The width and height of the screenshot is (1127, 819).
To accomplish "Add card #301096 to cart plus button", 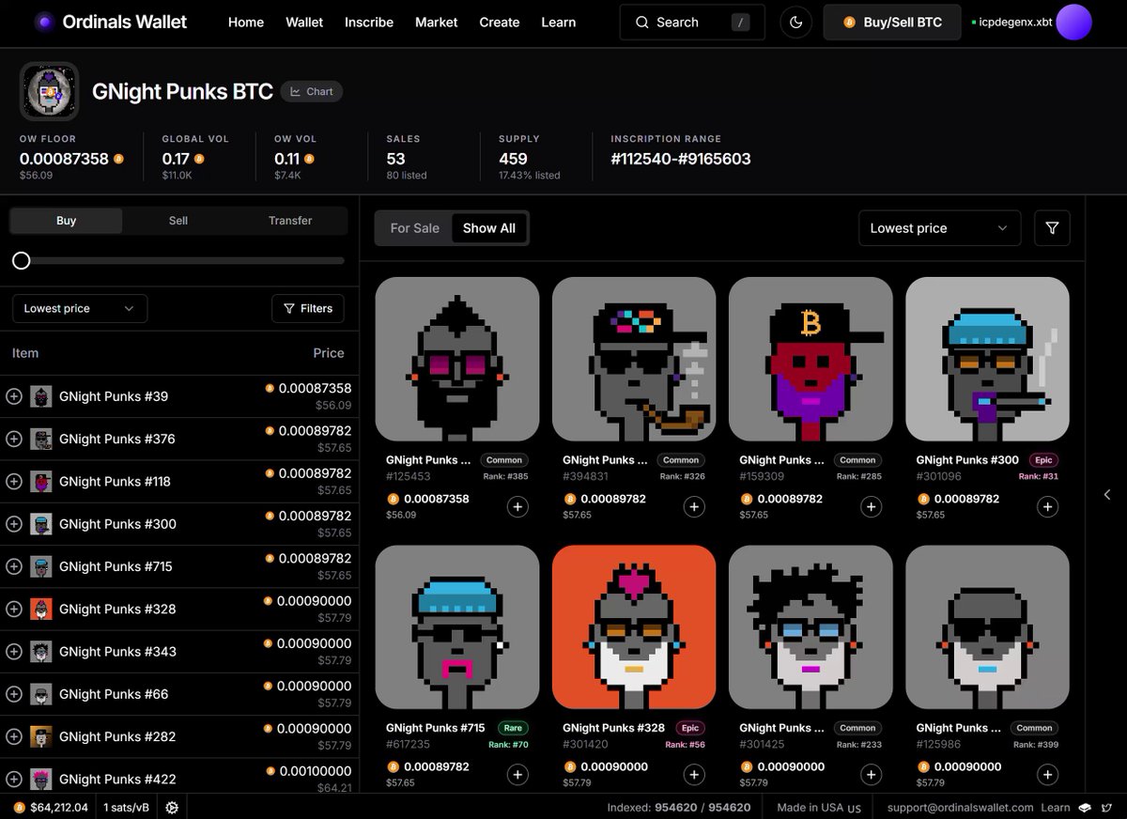I will (1048, 507).
